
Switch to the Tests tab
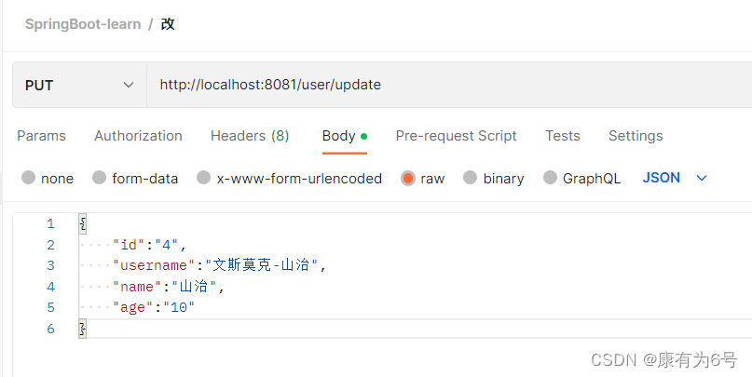(563, 136)
